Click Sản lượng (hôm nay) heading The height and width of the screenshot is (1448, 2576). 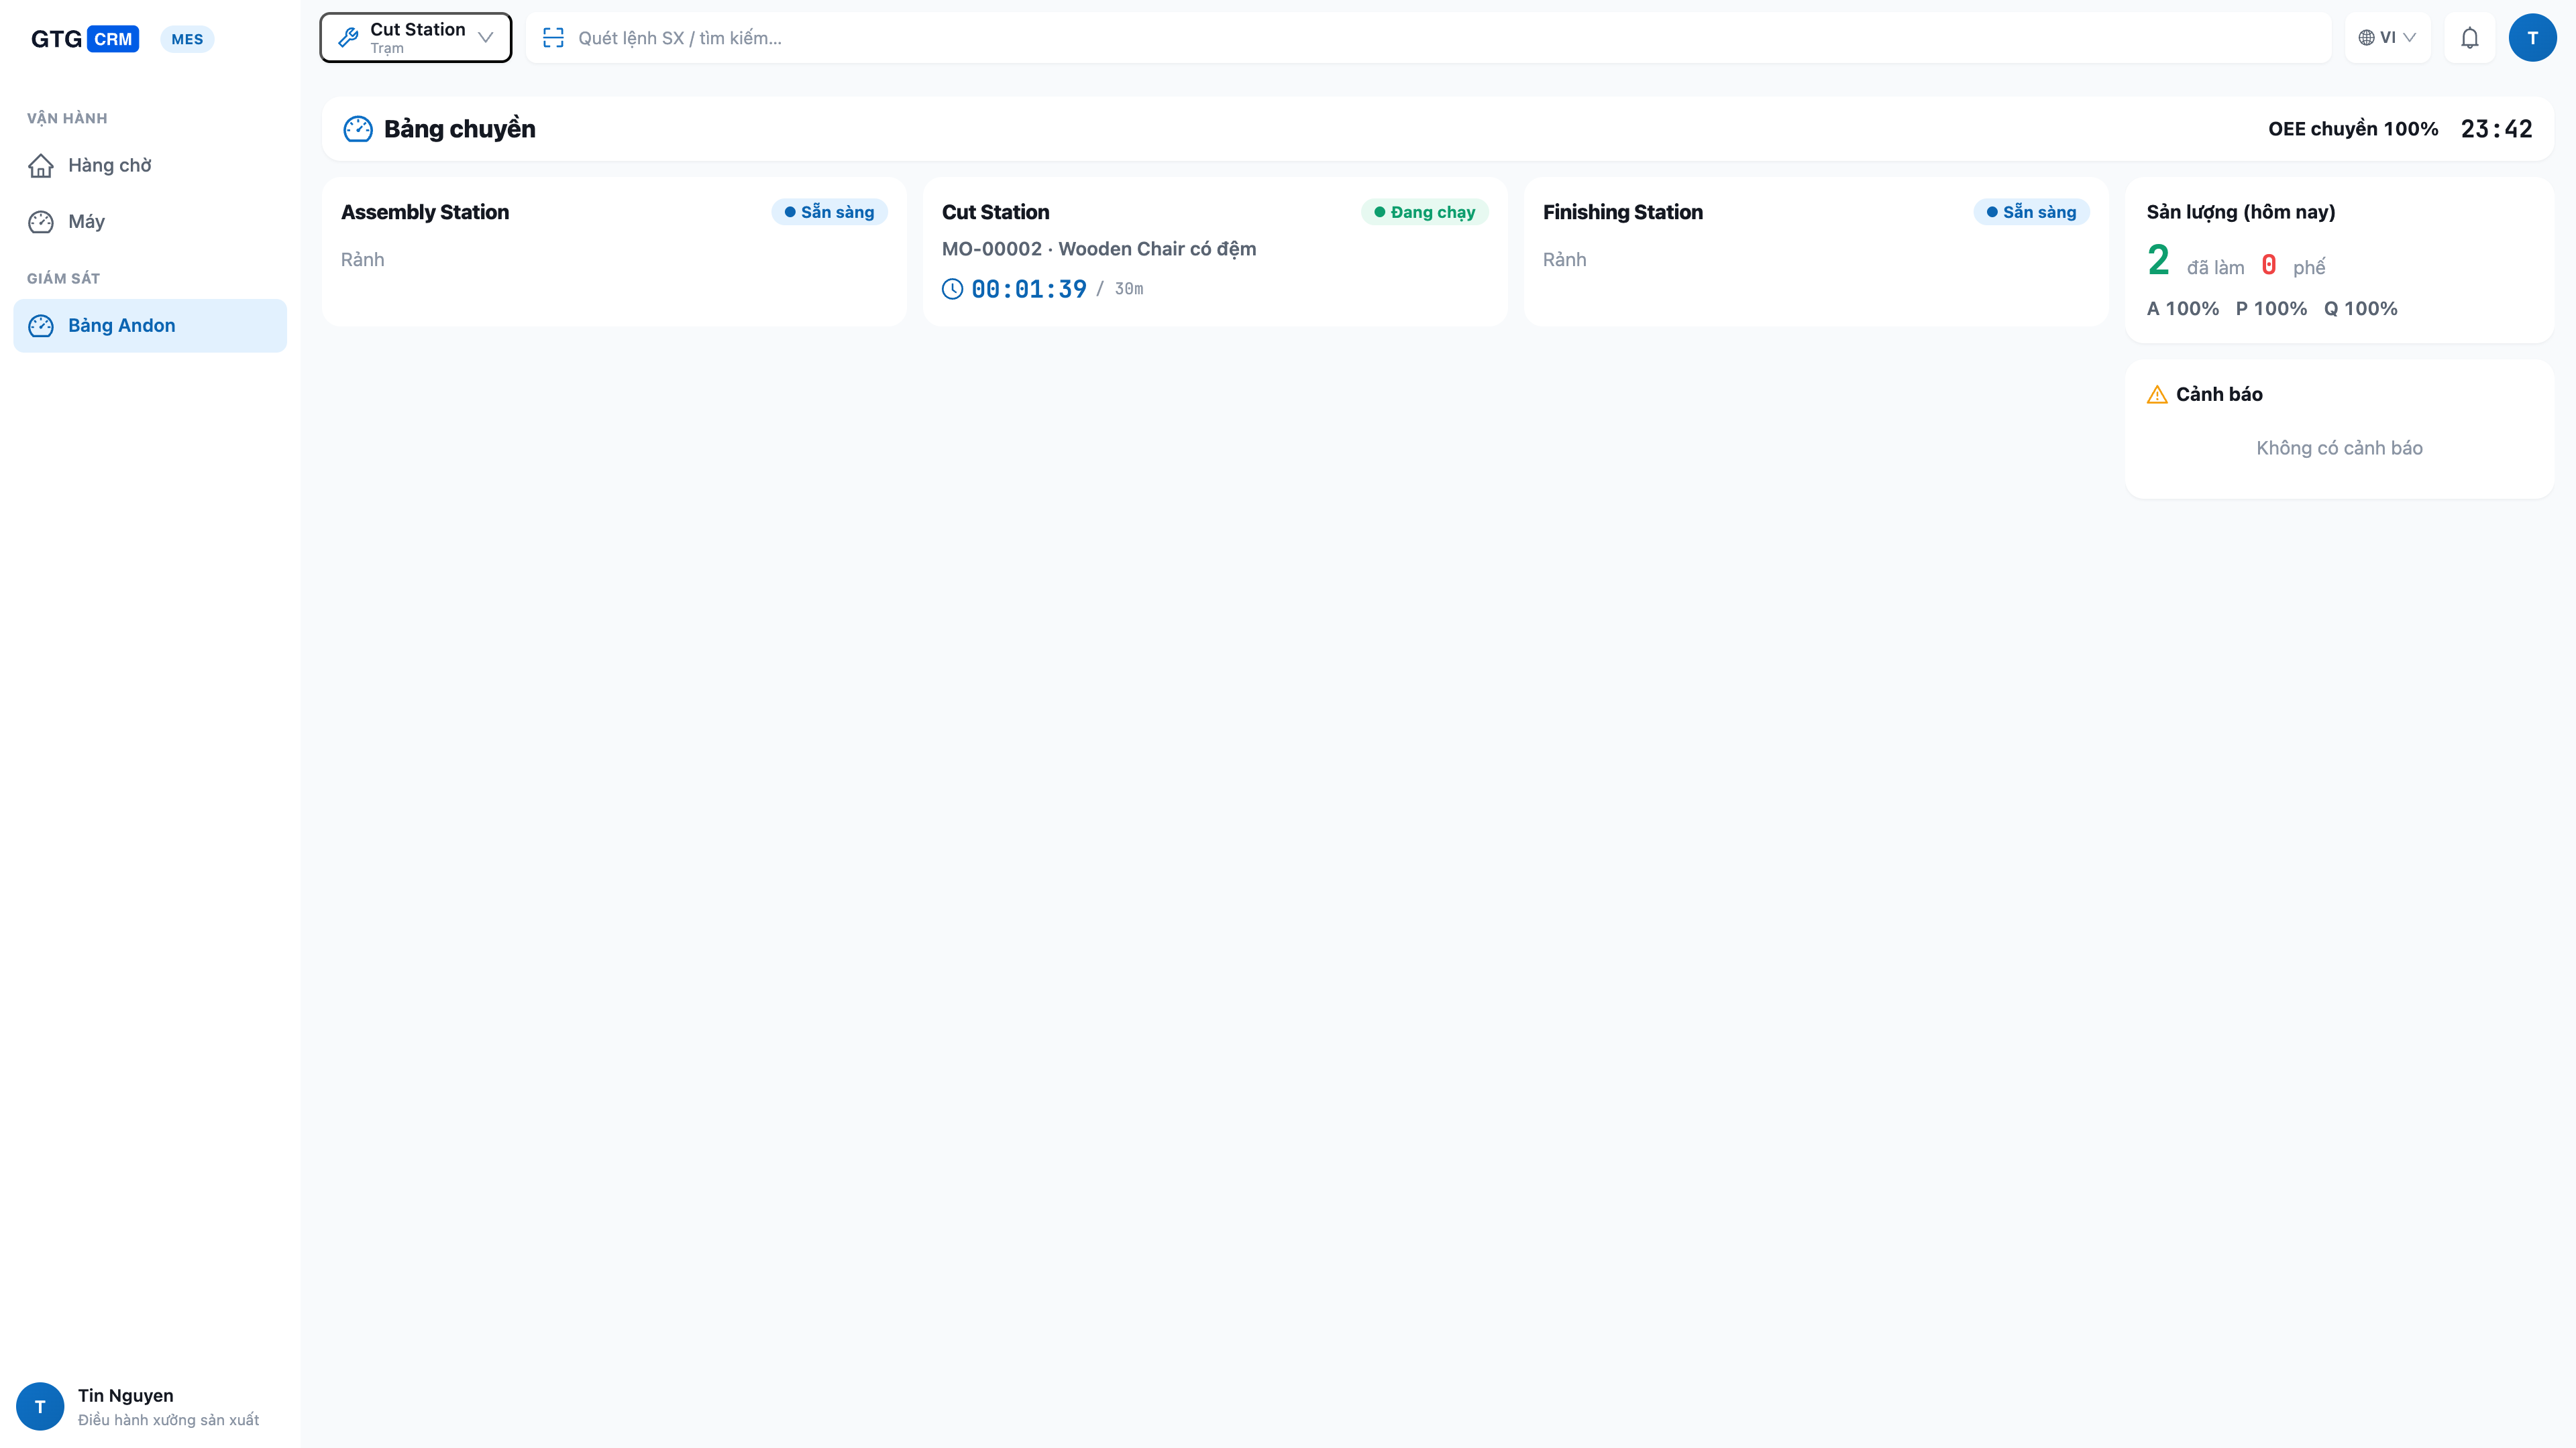click(x=2241, y=212)
